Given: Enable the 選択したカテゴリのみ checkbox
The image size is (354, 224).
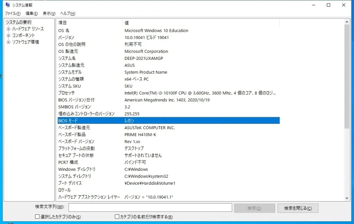Looking at the screenshot, I should click(x=37, y=216).
